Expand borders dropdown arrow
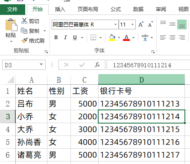 (100, 37)
